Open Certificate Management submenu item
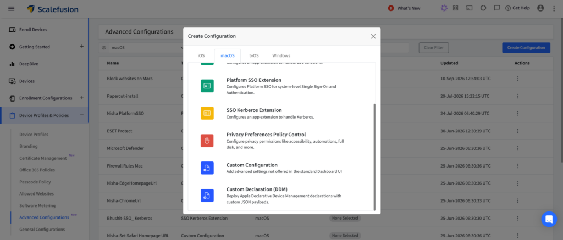 (x=43, y=158)
